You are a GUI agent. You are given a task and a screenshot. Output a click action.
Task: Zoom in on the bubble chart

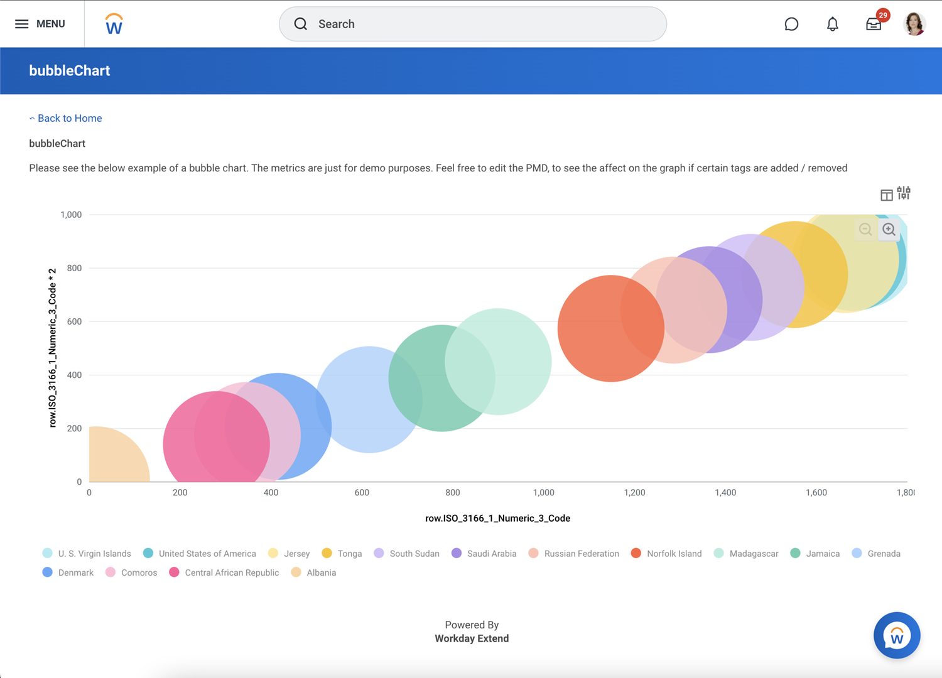click(889, 229)
